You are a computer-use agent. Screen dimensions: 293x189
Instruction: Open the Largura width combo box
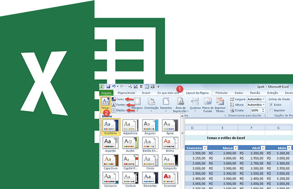point(256,99)
